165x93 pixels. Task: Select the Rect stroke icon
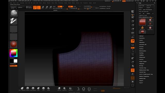tap(89, 89)
